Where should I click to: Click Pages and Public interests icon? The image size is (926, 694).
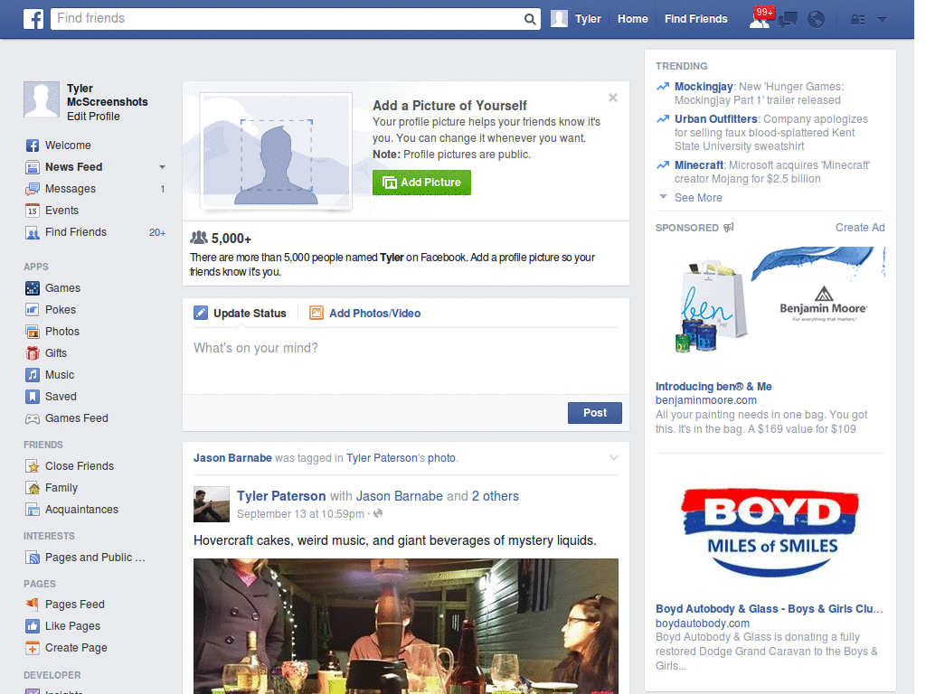(33, 558)
